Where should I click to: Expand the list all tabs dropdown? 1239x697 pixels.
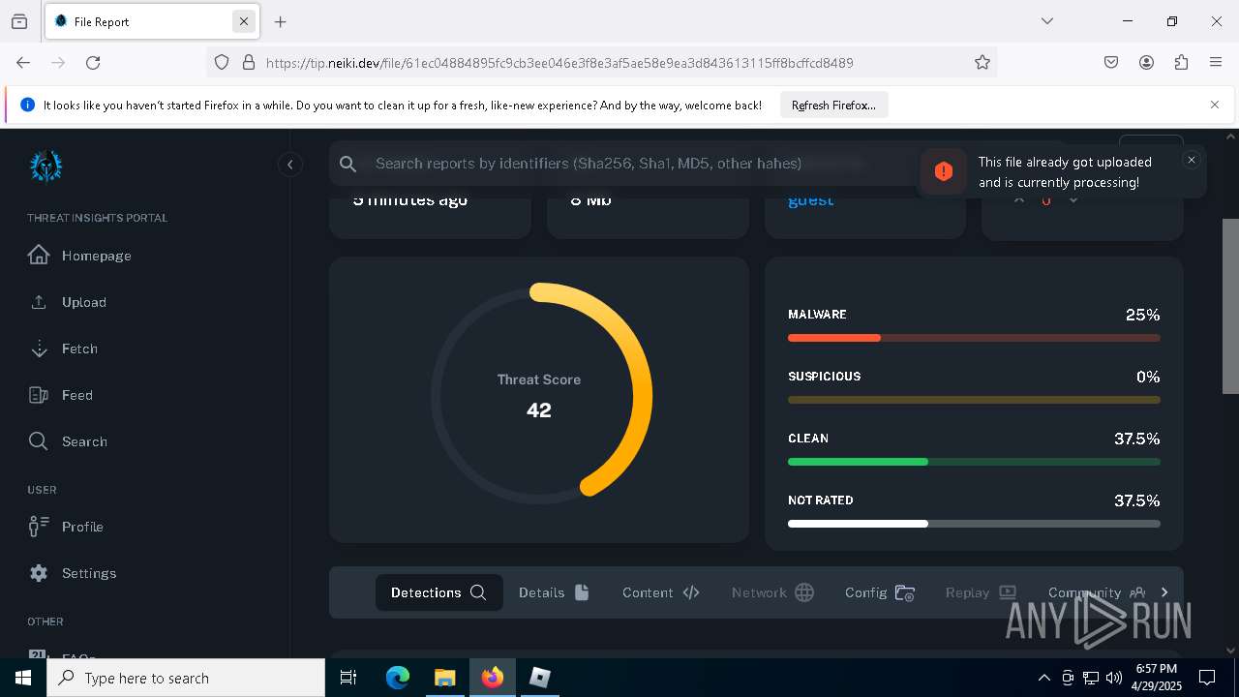click(x=1046, y=21)
